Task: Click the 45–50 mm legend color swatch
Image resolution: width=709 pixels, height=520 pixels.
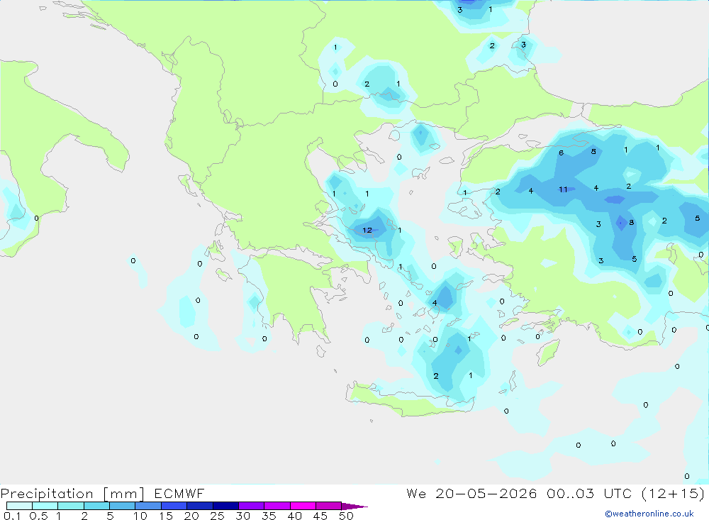Action: tap(328, 506)
